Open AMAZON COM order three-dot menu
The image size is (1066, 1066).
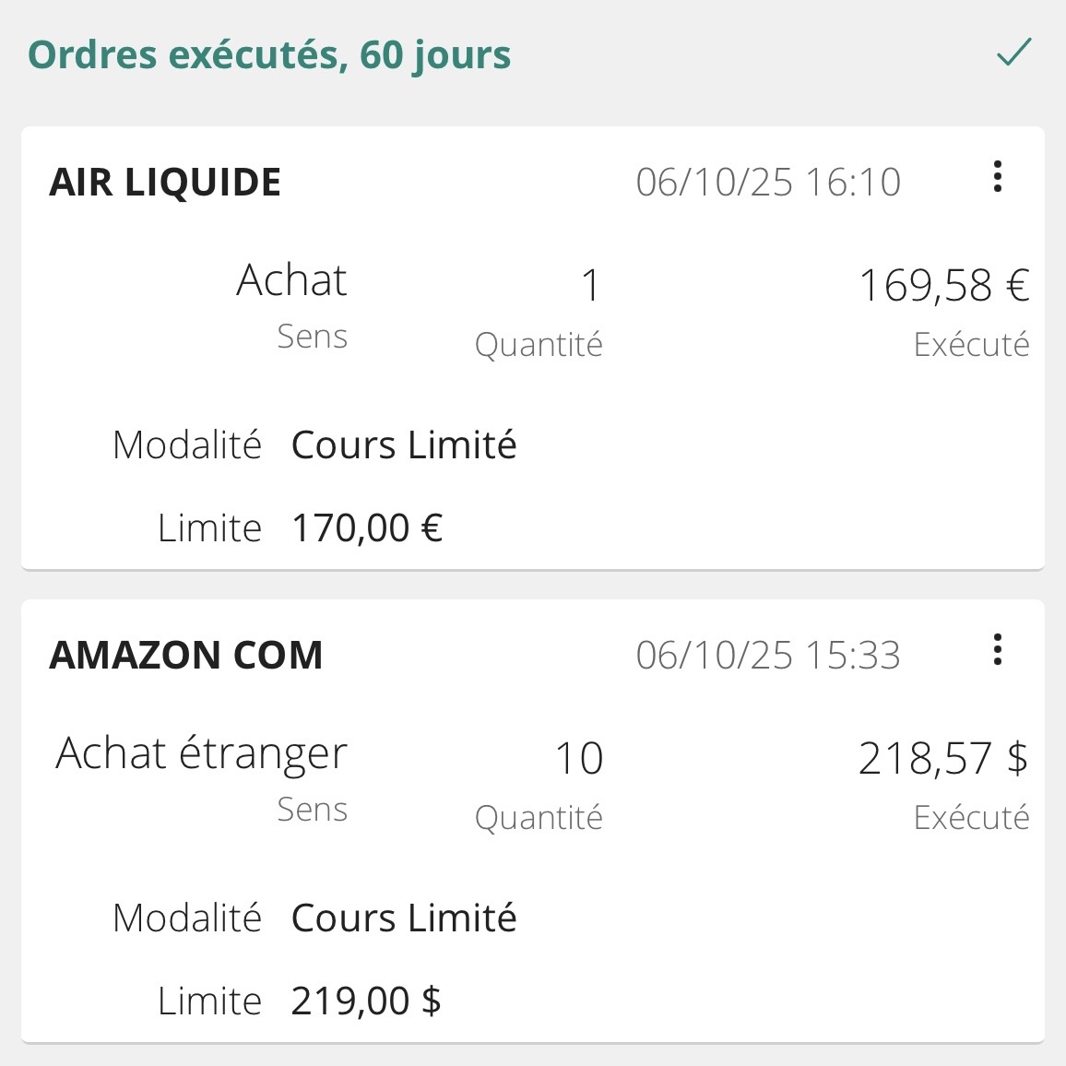997,649
